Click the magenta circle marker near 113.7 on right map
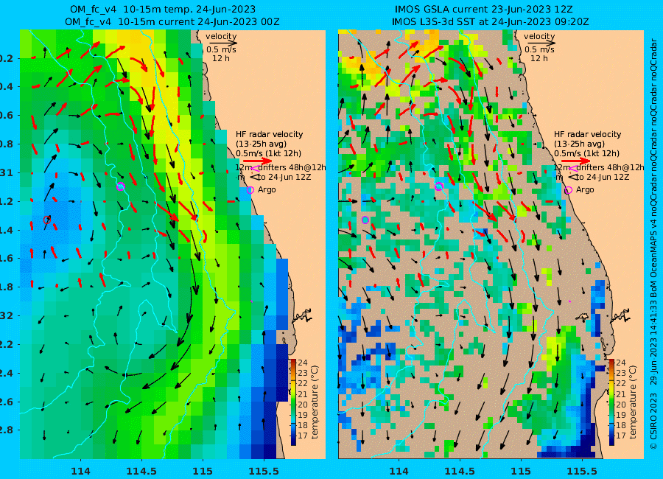This screenshot has height=479, width=663. tap(365, 220)
